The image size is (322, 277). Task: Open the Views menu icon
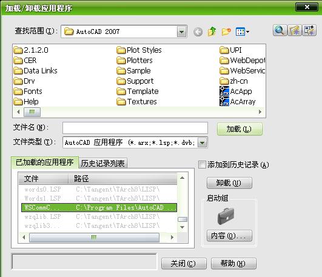coord(243,32)
